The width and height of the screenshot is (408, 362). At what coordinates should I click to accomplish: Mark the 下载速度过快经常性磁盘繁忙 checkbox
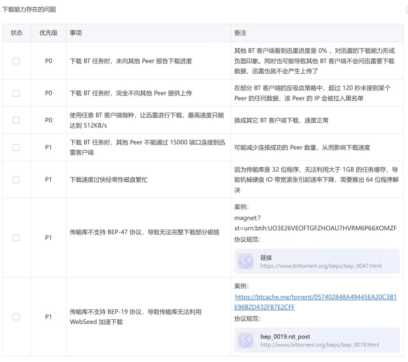[x=16, y=180]
